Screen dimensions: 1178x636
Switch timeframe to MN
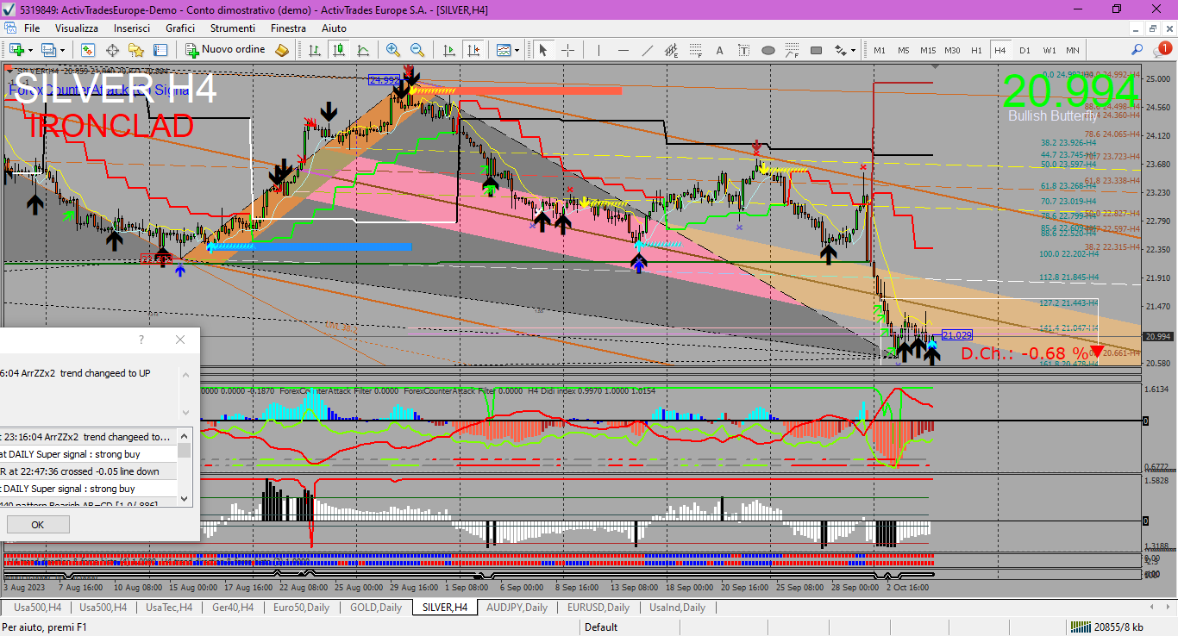[1072, 50]
